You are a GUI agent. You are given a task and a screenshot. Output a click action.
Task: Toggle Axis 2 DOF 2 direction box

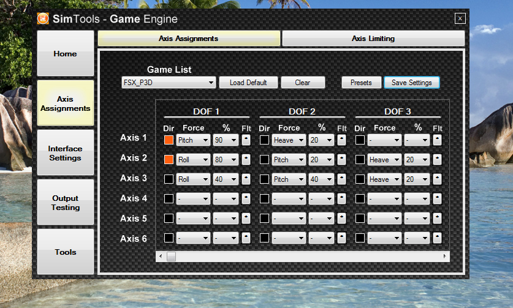[264, 160]
